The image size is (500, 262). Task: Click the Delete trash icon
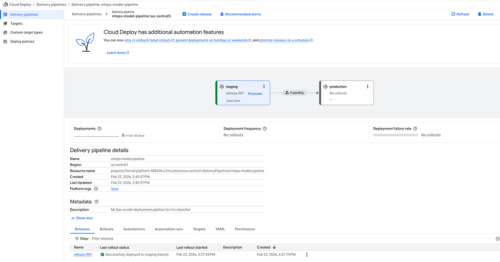click(479, 14)
